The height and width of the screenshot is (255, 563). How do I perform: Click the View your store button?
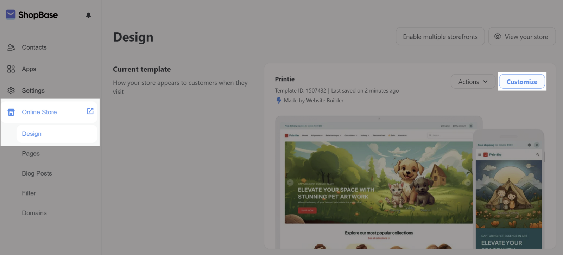pyautogui.click(x=522, y=37)
